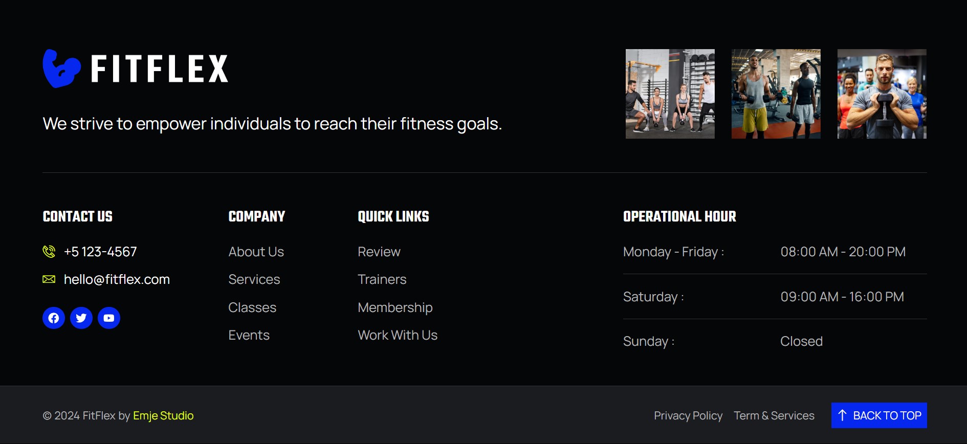Click the Twitter social icon
Image resolution: width=967 pixels, height=444 pixels.
coord(81,318)
